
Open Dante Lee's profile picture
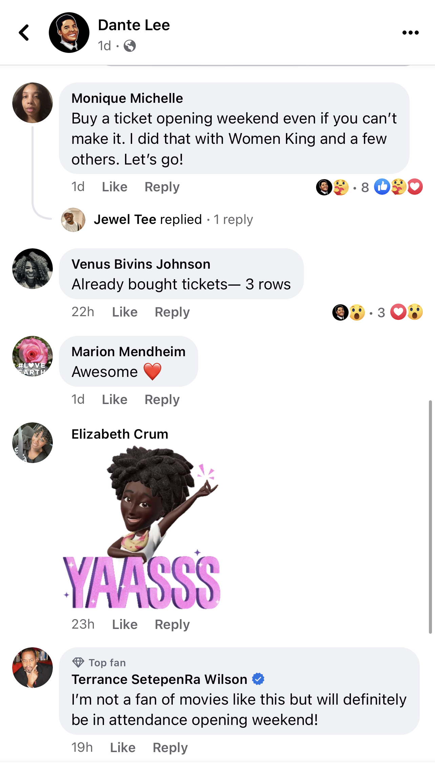click(69, 33)
